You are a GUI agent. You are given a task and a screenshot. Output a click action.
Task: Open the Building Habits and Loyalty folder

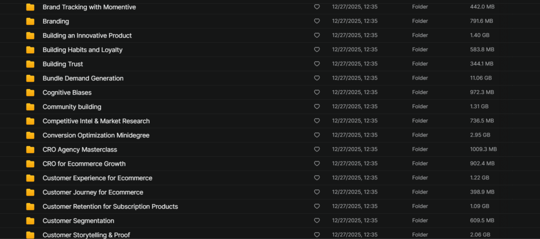pyautogui.click(x=82, y=50)
